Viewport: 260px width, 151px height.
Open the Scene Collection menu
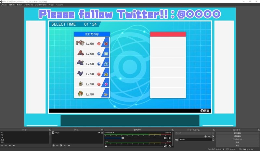41,5
